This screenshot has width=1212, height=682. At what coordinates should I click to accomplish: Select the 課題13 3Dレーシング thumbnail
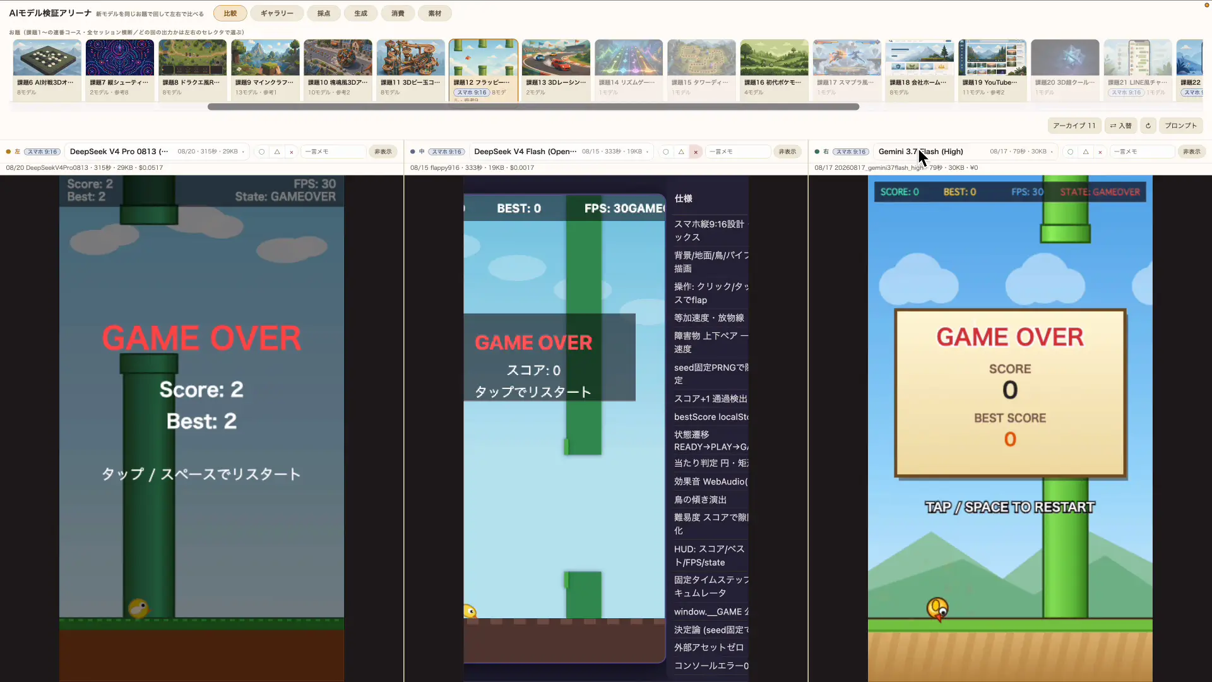[556, 69]
